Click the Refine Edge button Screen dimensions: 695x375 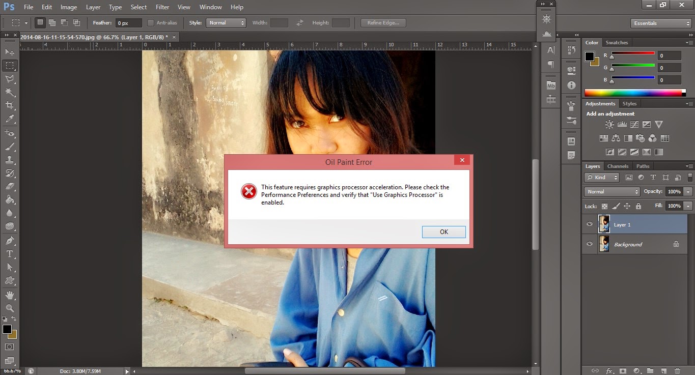click(x=382, y=22)
